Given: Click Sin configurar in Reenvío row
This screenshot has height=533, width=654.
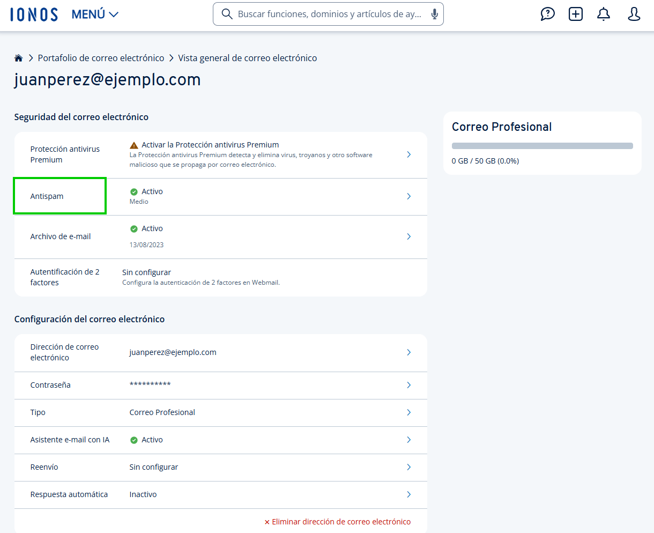Looking at the screenshot, I should click(x=153, y=467).
